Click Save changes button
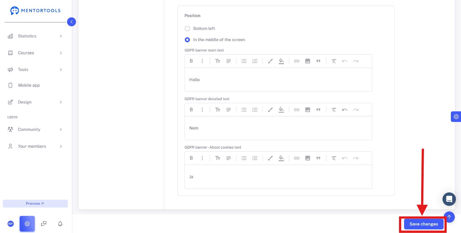This screenshot has height=233, width=461. click(424, 224)
